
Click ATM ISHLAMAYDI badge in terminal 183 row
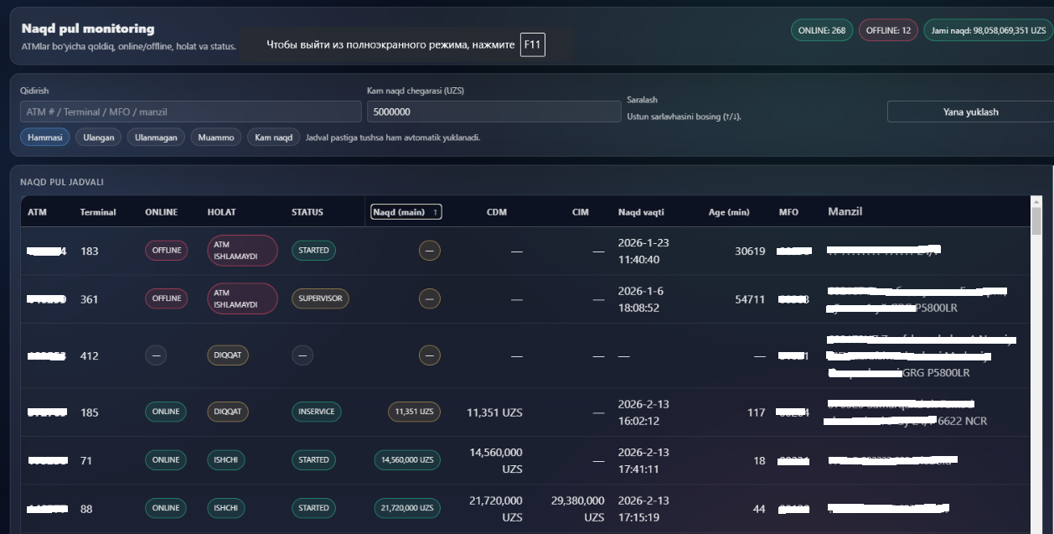pos(242,251)
